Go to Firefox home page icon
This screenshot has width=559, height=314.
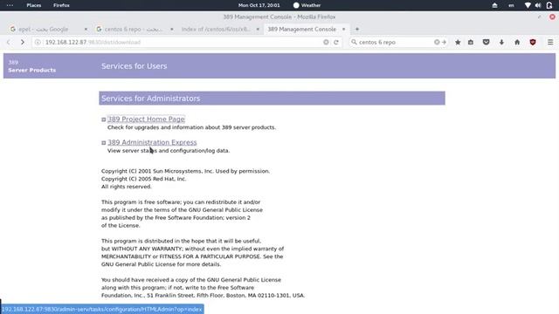pos(517,42)
